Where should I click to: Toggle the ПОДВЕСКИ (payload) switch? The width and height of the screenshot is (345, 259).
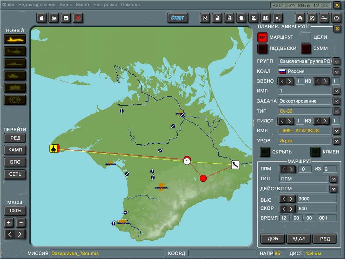point(262,49)
